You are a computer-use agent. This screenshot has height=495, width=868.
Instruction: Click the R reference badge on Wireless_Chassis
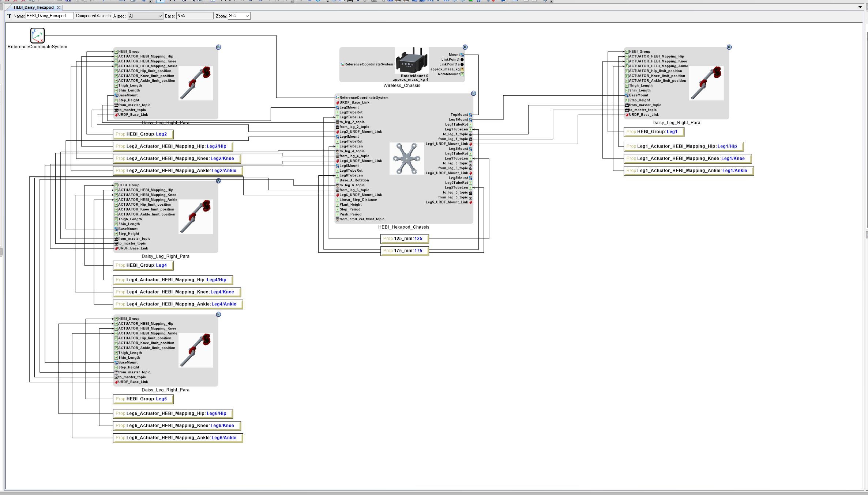(x=465, y=47)
